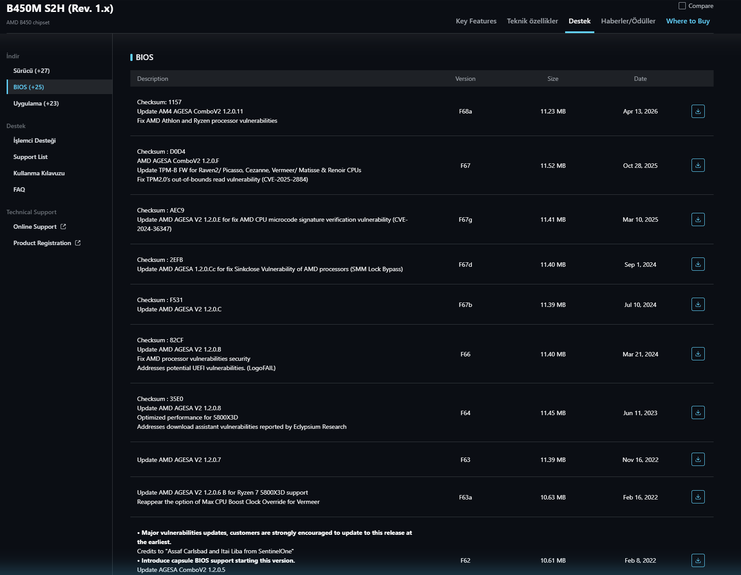741x575 pixels.
Task: Tick the Compare checkbox
Action: pyautogui.click(x=682, y=6)
